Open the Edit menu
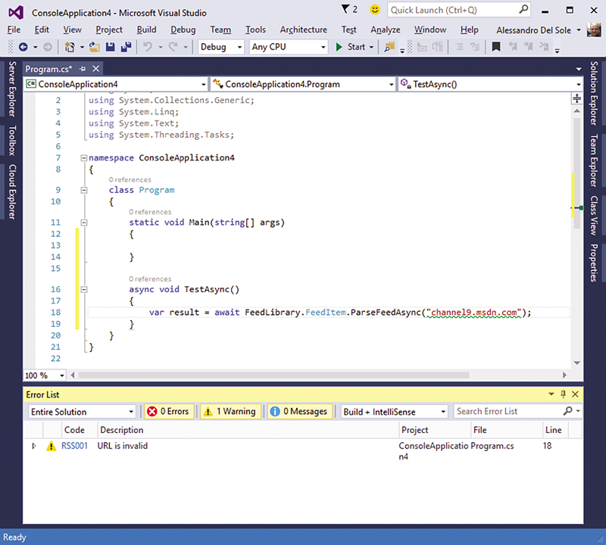The height and width of the screenshot is (545, 606). (42, 30)
